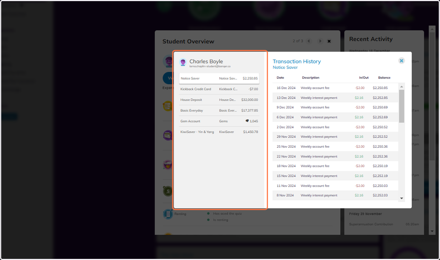Screen dimensions: 440x260
Task: Click the gem icon beside 1,045
Action: [x=247, y=121]
